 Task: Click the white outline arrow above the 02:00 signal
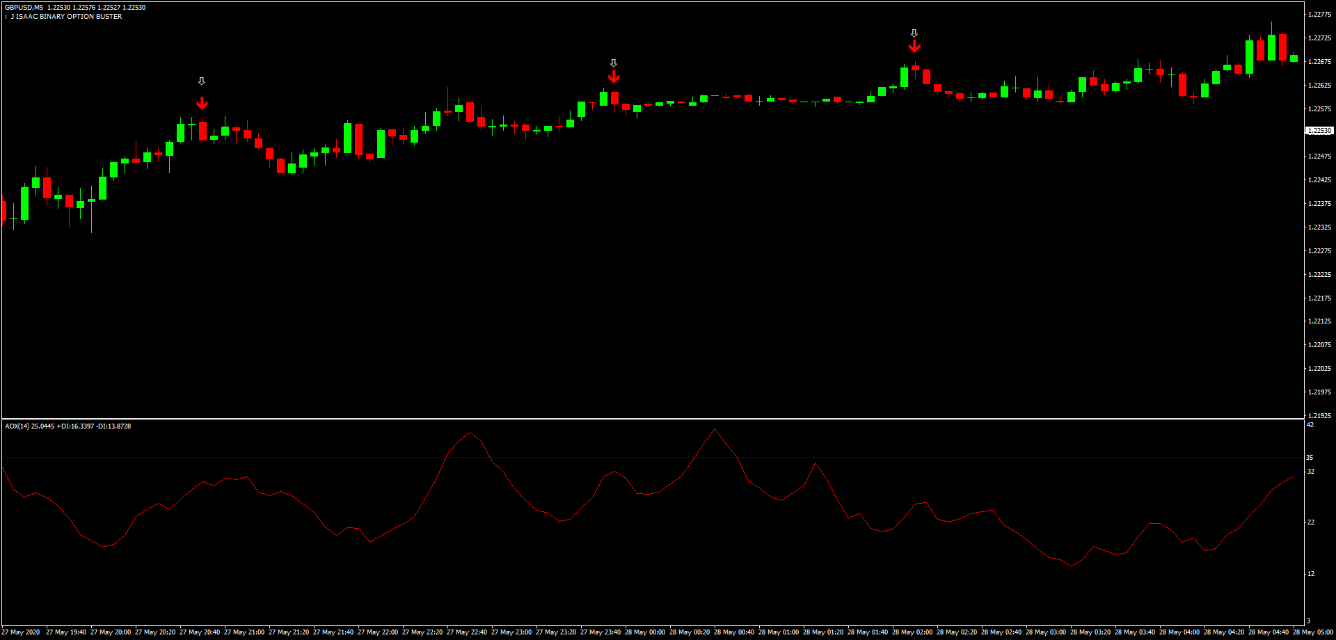click(x=914, y=31)
